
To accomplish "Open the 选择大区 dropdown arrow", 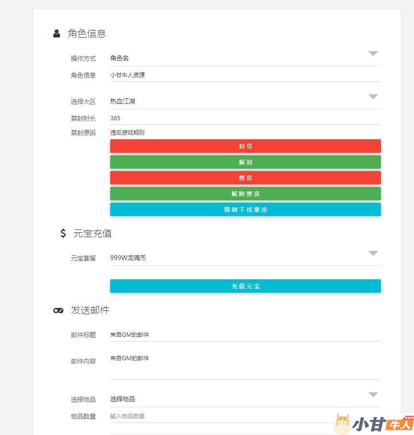I will 373,97.
